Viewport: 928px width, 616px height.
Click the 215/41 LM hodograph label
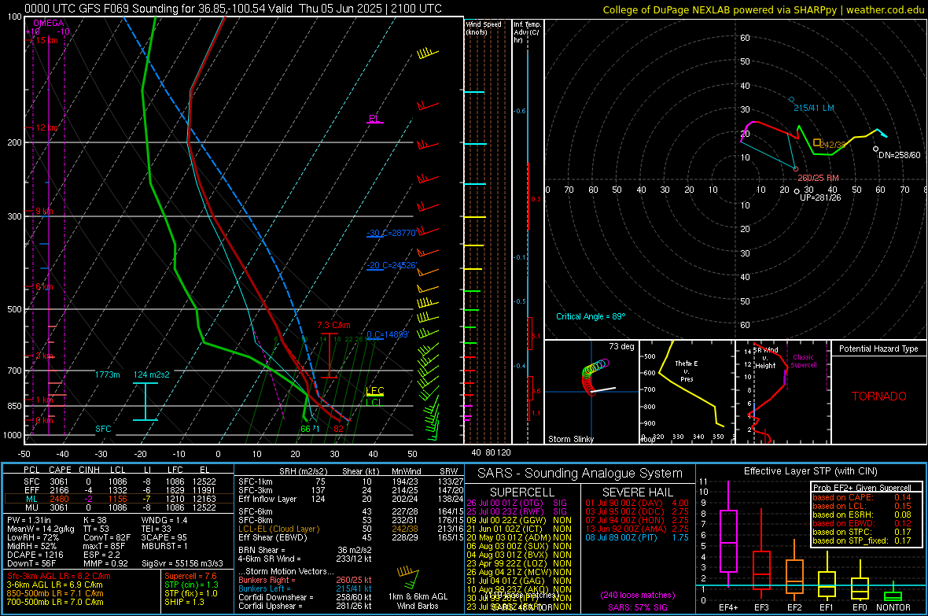[814, 108]
